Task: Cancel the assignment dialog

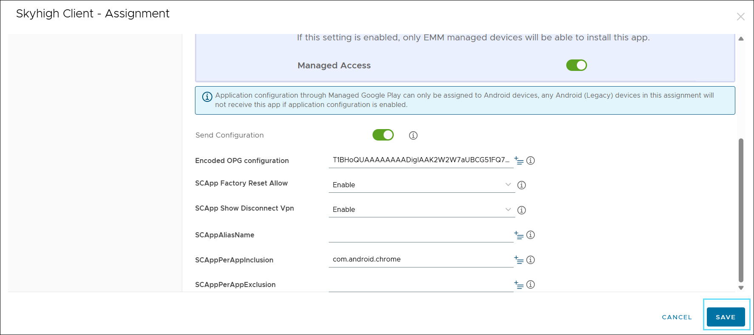Action: (677, 317)
